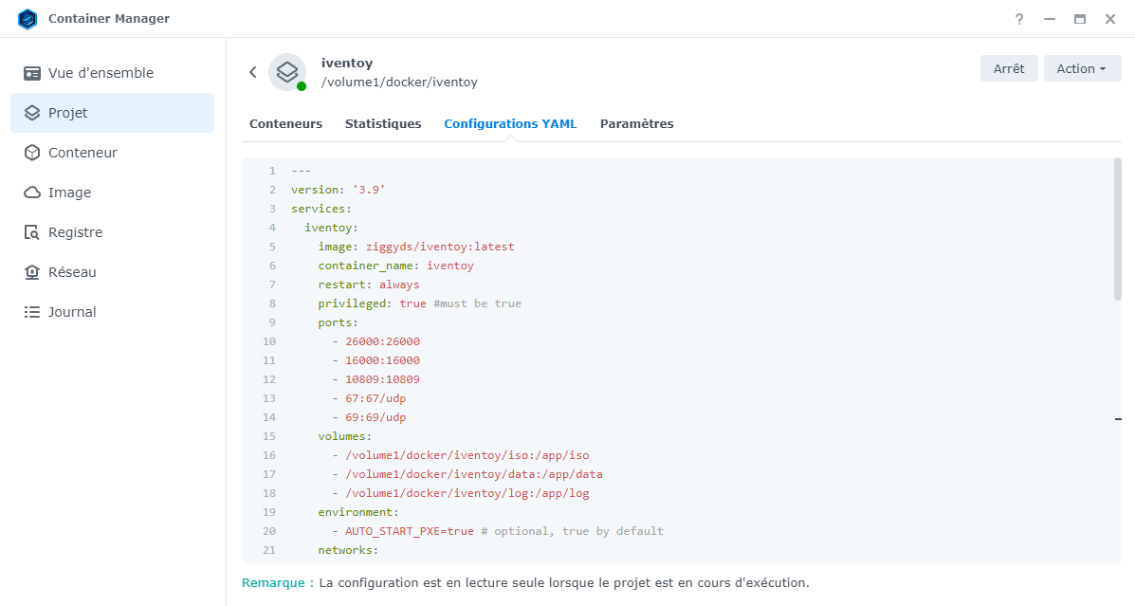Click the iventoy project stack icon
The width and height of the screenshot is (1135, 606).
coord(287,71)
